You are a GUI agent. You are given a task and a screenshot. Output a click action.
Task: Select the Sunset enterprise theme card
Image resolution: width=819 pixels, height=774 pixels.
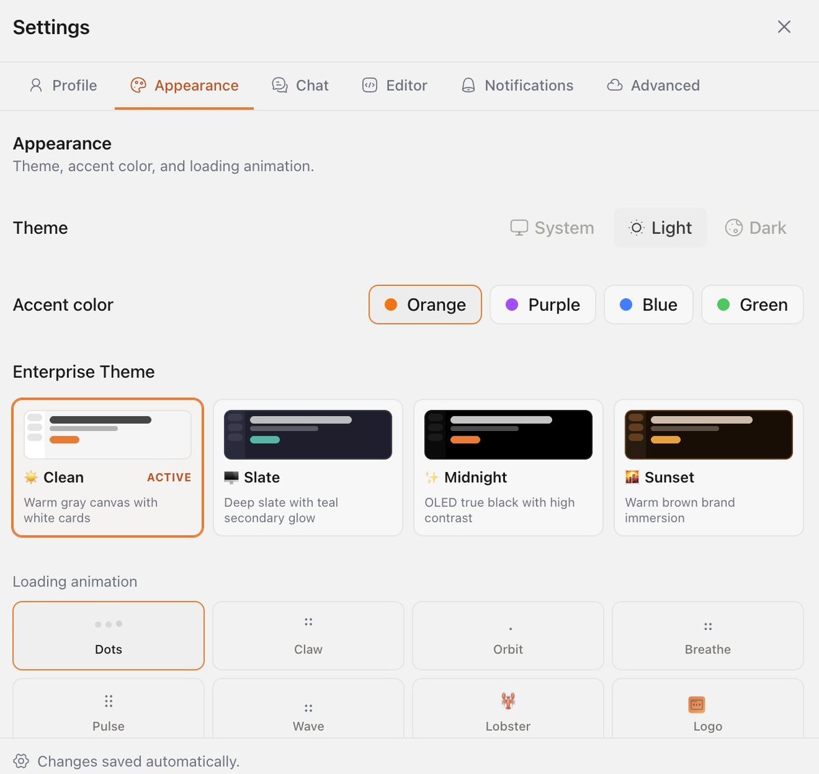coord(708,468)
